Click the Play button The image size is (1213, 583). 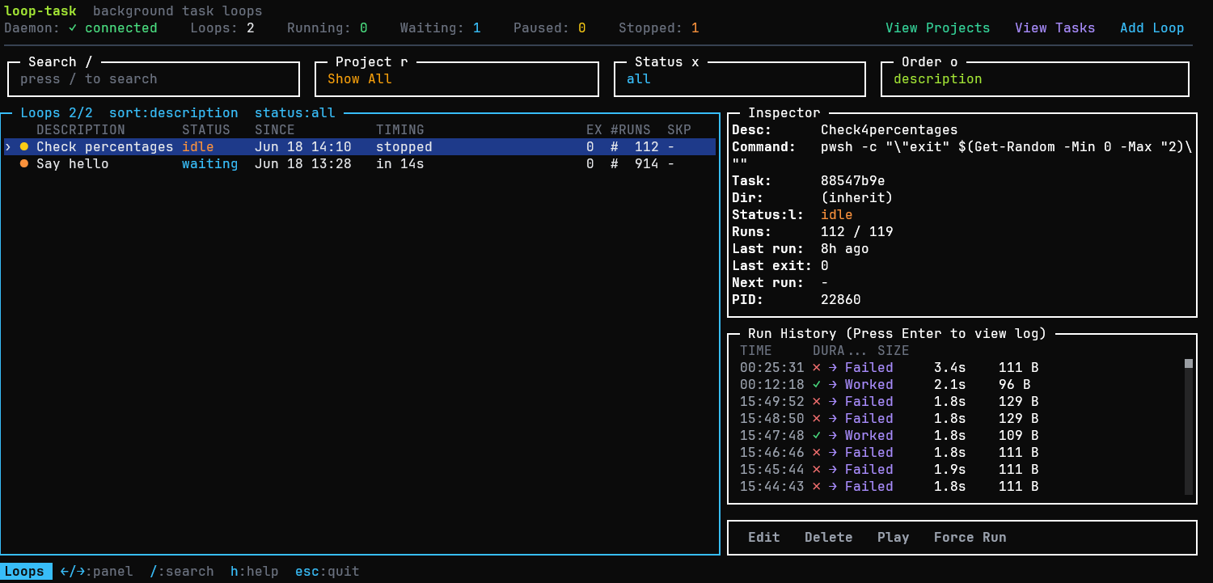[894, 537]
